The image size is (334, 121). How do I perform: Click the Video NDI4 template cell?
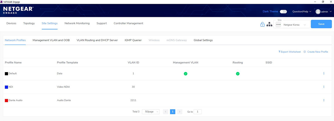(x=63, y=87)
